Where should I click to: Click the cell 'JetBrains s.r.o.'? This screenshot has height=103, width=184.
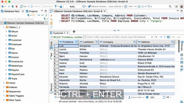coord(118,60)
